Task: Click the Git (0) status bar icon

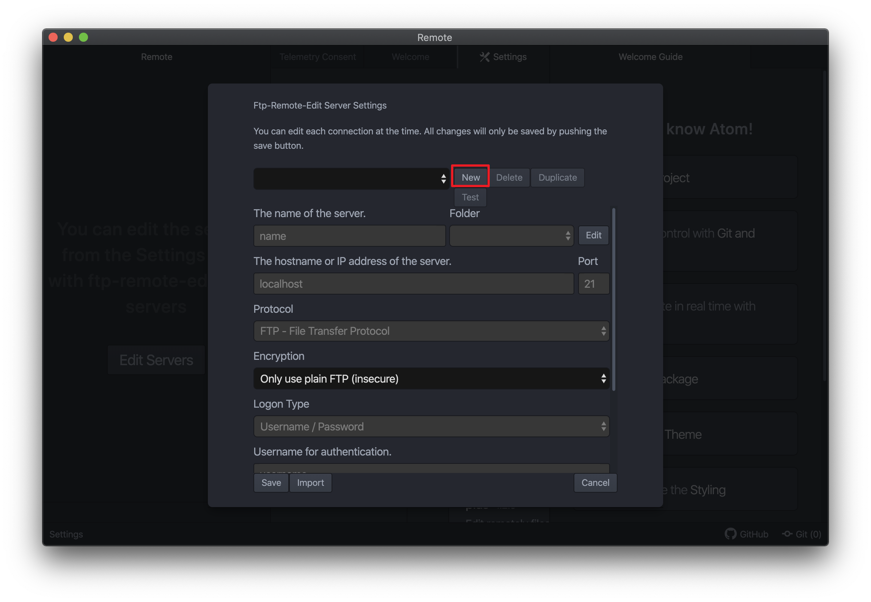Action: pos(787,534)
